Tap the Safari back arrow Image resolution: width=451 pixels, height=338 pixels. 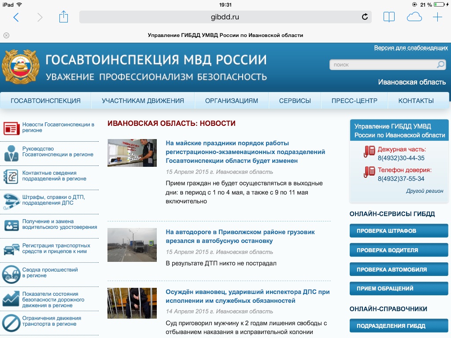pyautogui.click(x=16, y=17)
